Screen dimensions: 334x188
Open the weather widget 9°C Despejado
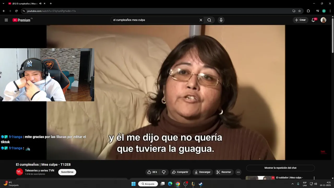click(x=11, y=184)
